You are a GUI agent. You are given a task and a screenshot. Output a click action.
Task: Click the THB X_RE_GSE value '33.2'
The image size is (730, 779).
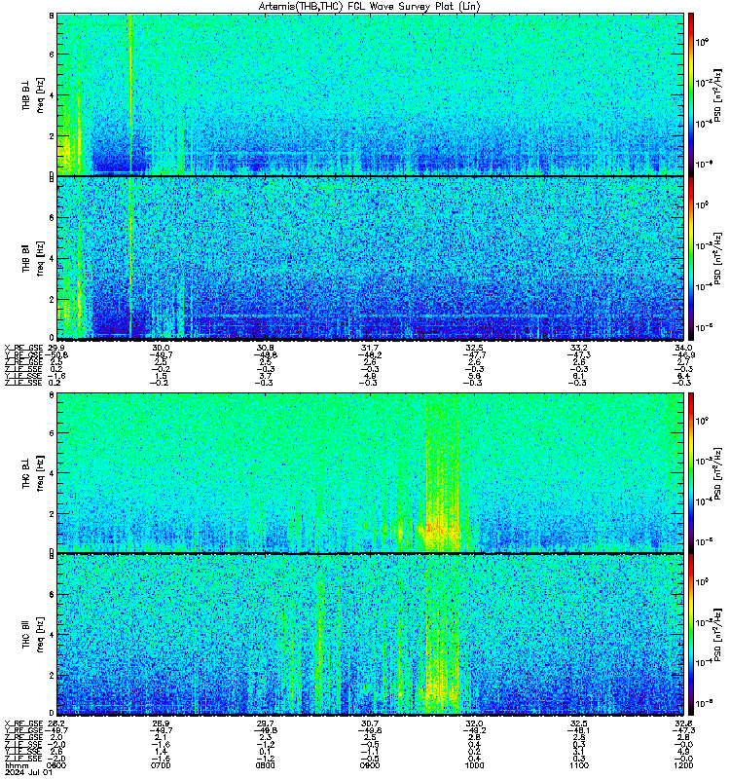click(x=579, y=348)
